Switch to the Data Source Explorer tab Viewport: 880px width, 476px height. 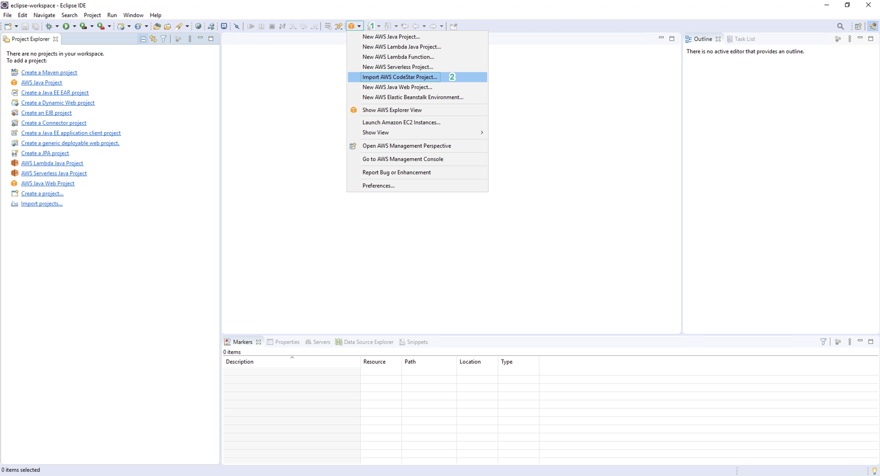(364, 342)
